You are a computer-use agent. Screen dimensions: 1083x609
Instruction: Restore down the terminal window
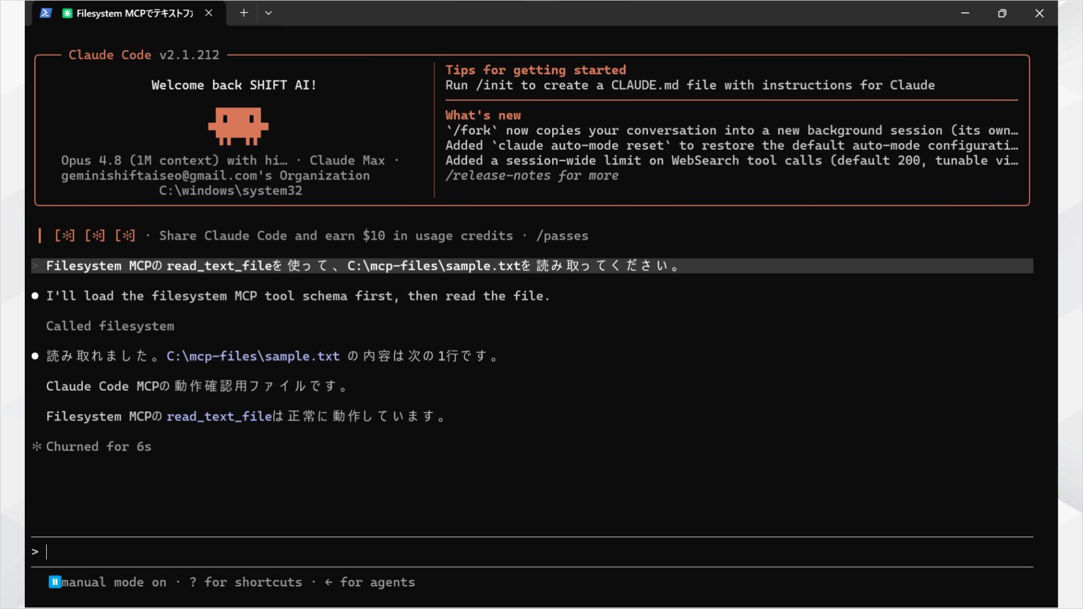(1002, 13)
